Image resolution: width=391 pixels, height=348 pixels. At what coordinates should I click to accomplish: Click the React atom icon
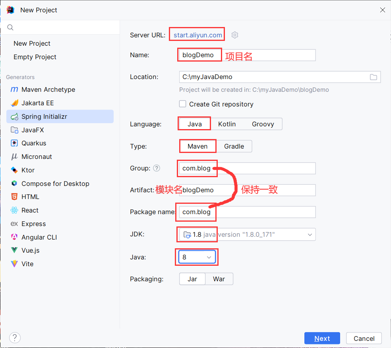coord(14,210)
